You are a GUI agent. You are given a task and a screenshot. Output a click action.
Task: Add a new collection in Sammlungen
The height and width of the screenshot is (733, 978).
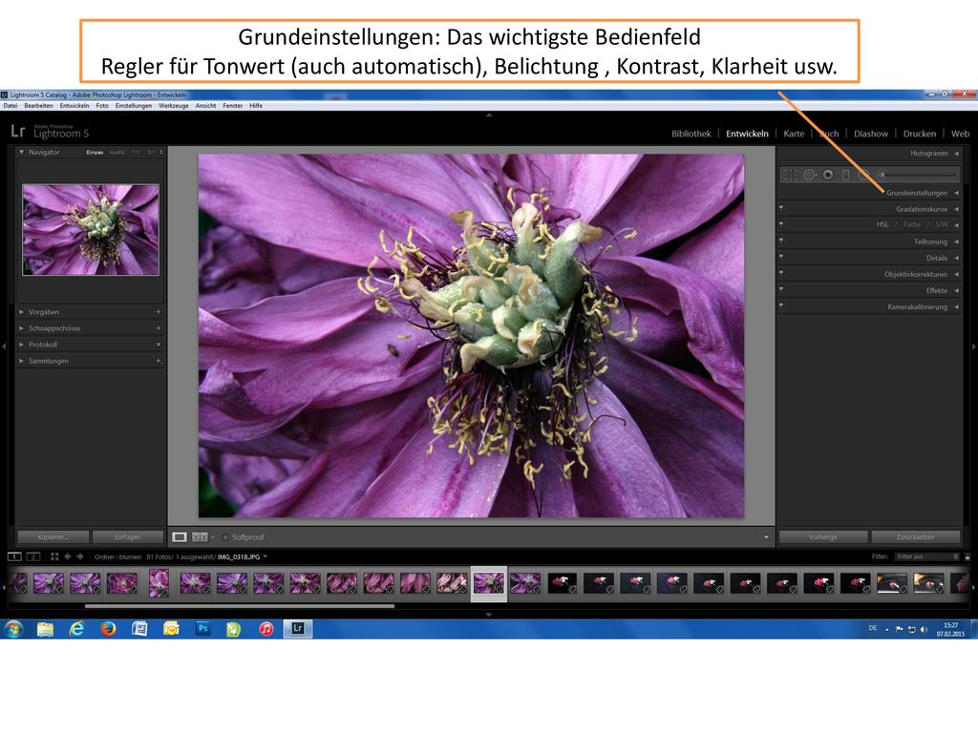click(158, 360)
